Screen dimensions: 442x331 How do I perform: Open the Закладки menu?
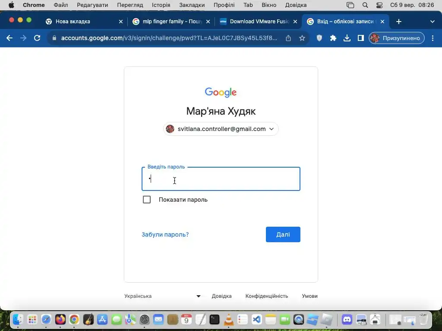tap(192, 5)
